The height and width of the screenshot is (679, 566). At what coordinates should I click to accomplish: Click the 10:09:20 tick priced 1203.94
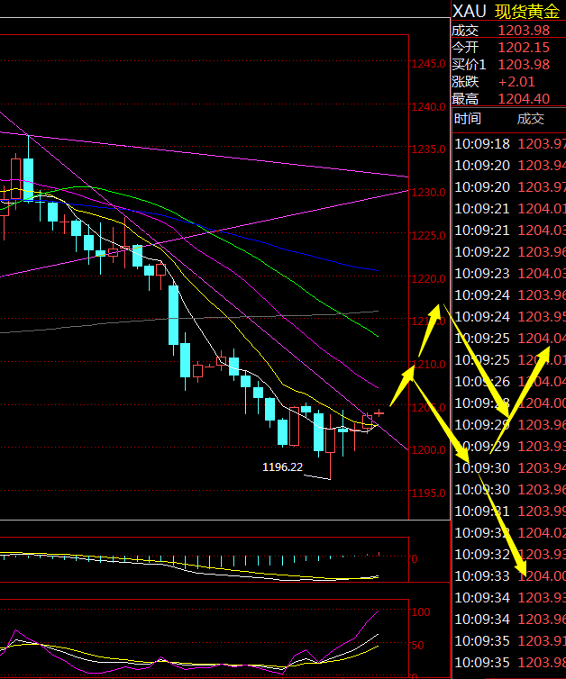[509, 166]
